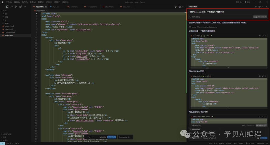This screenshot has width=270, height=145.
Task: Open the Search view in the sidebar
Action: pyautogui.click(x=11, y=7)
